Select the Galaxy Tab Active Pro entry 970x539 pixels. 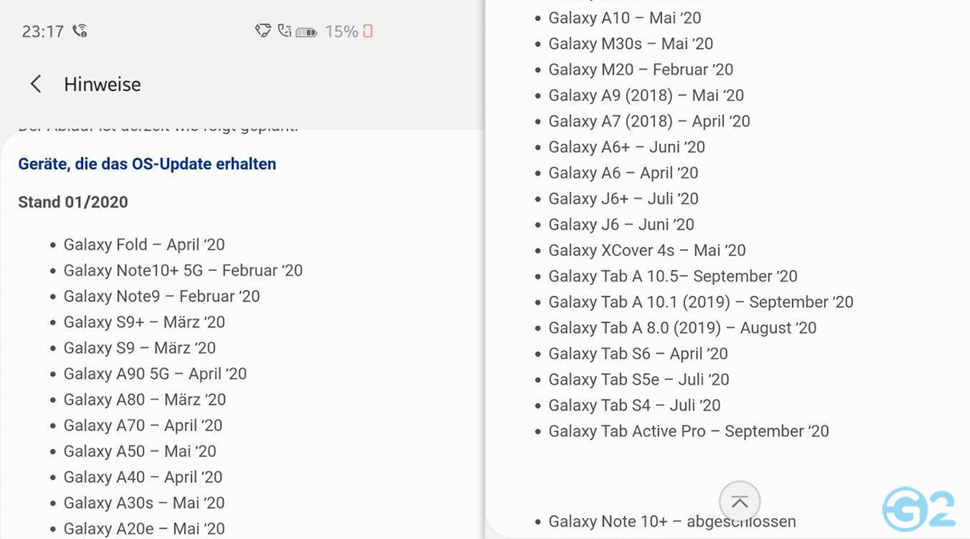pos(688,430)
